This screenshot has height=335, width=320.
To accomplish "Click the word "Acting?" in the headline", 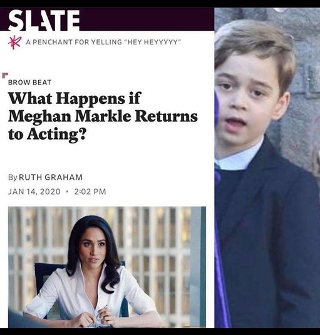I will pyautogui.click(x=56, y=134).
